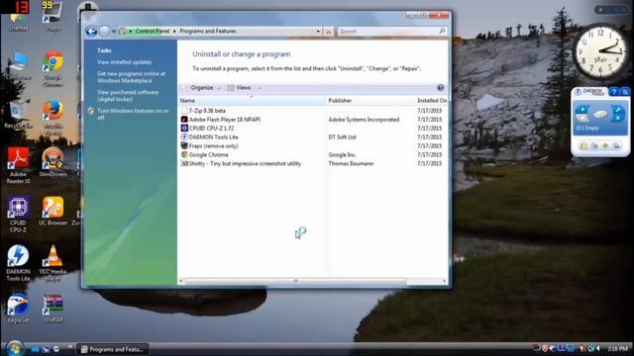
Task: Open Get new programs online at Windows Marketplace
Action: (x=131, y=77)
